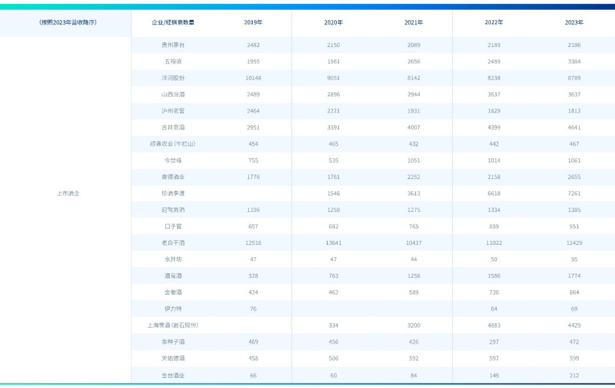Click 洋河股份's 2019 value 10148
This screenshot has width=615, height=388.
pos(253,78)
